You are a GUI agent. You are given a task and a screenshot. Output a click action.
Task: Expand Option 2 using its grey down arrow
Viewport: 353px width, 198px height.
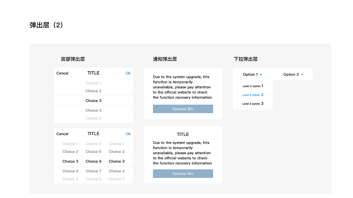pos(302,75)
